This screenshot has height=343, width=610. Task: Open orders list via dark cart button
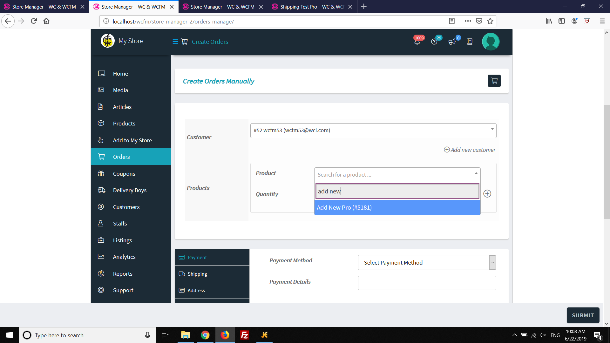pyautogui.click(x=494, y=81)
